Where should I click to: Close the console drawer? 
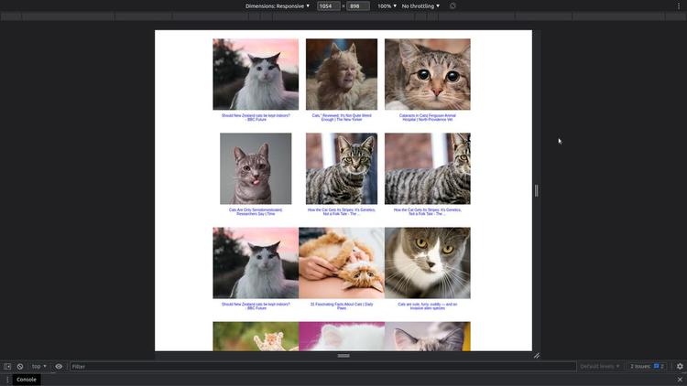point(680,379)
